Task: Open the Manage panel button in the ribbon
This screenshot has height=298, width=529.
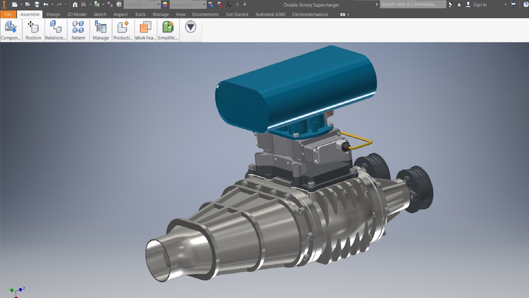Action: [101, 30]
